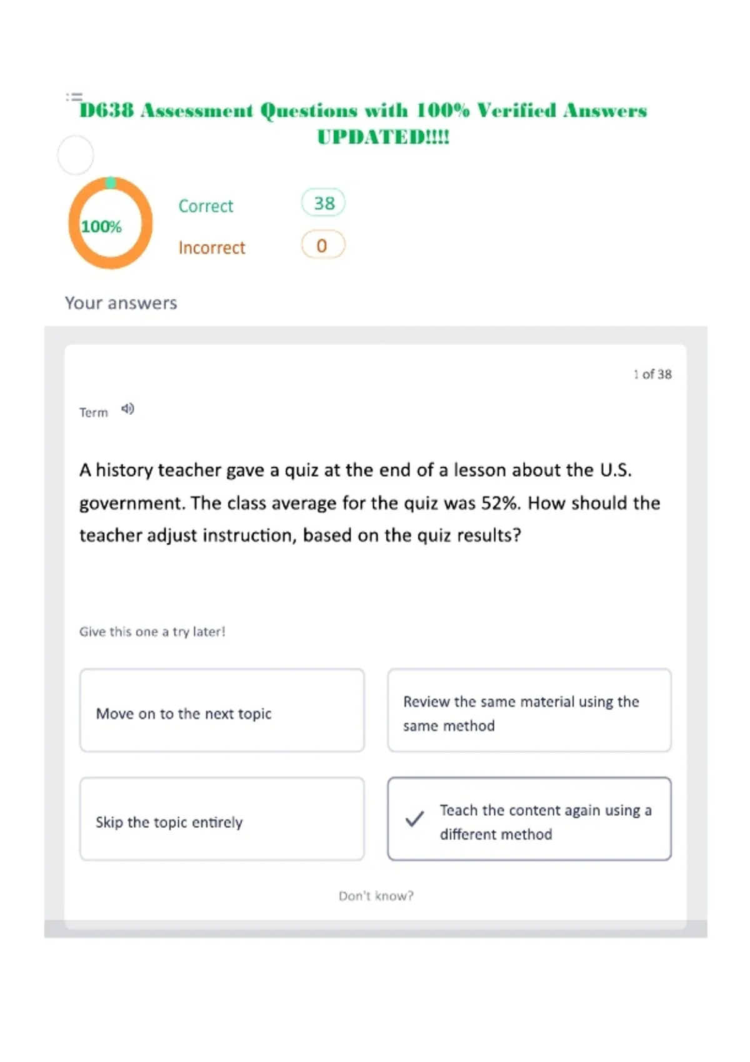Open the list icon beside the title

(74, 97)
